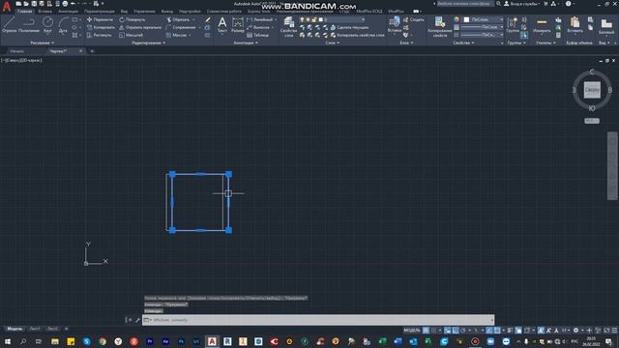Select the Line (Отрезок) drawing tool
The image size is (619, 348).
(x=9, y=24)
